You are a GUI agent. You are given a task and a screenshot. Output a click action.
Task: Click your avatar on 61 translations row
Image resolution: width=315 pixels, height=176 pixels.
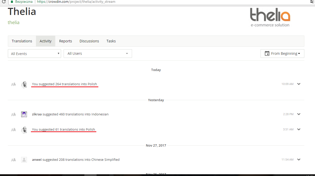(x=24, y=130)
